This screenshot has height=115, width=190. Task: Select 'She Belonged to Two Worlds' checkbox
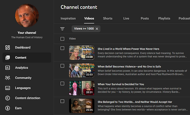pos(62,101)
